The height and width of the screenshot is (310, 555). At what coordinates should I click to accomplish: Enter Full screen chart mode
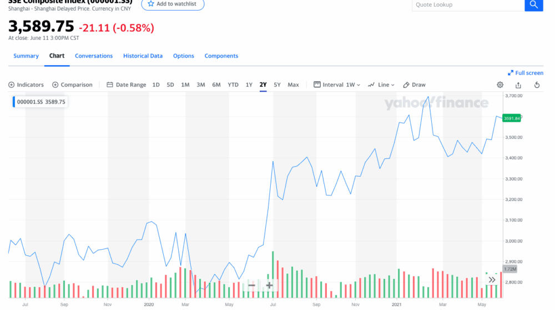point(526,73)
